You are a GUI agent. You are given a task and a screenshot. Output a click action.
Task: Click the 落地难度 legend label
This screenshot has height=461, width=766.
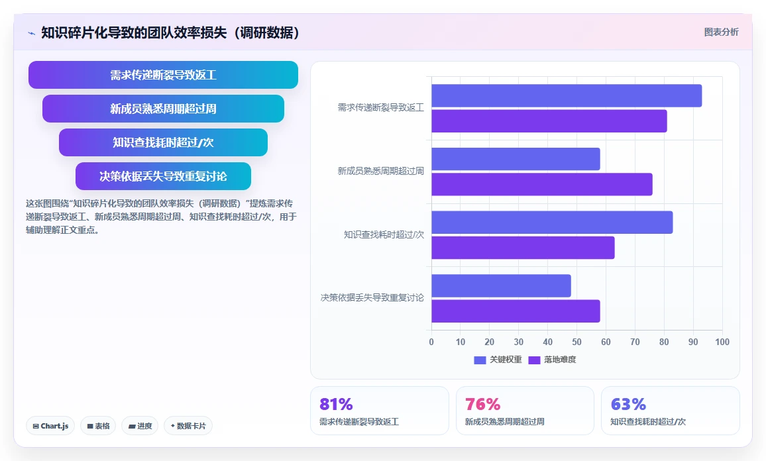(561, 360)
